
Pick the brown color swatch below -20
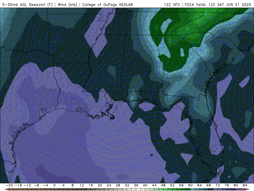click(x=11, y=189)
